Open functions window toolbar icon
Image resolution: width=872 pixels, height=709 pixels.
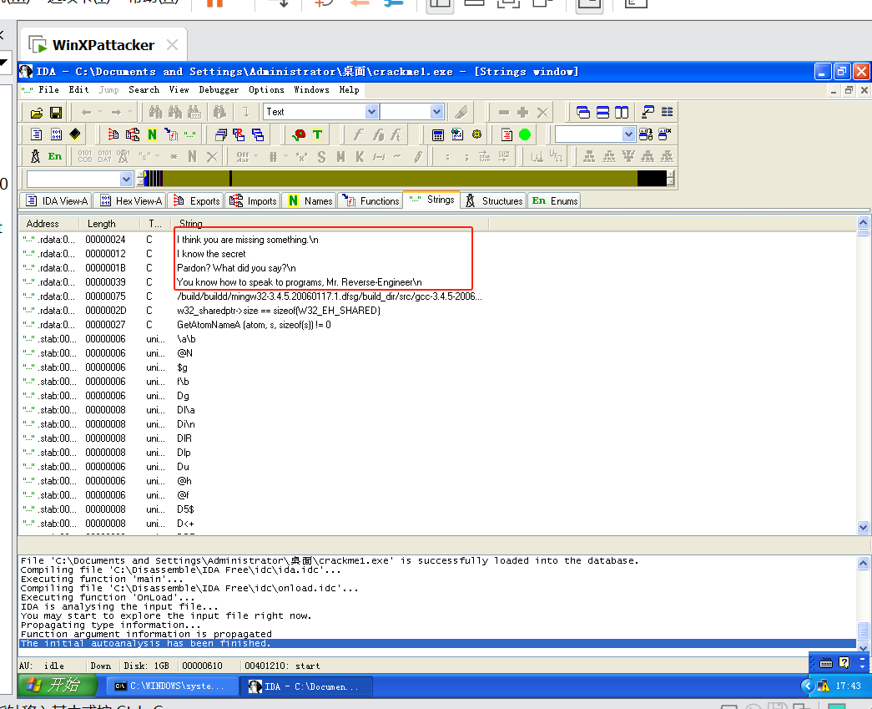pyautogui.click(x=171, y=134)
